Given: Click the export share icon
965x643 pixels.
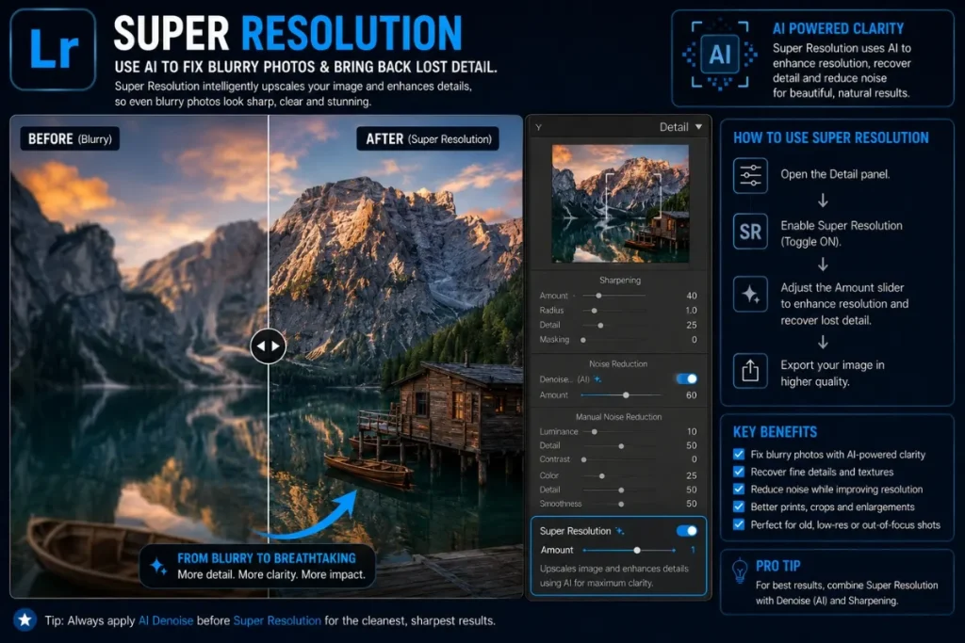Looking at the screenshot, I should [x=750, y=371].
